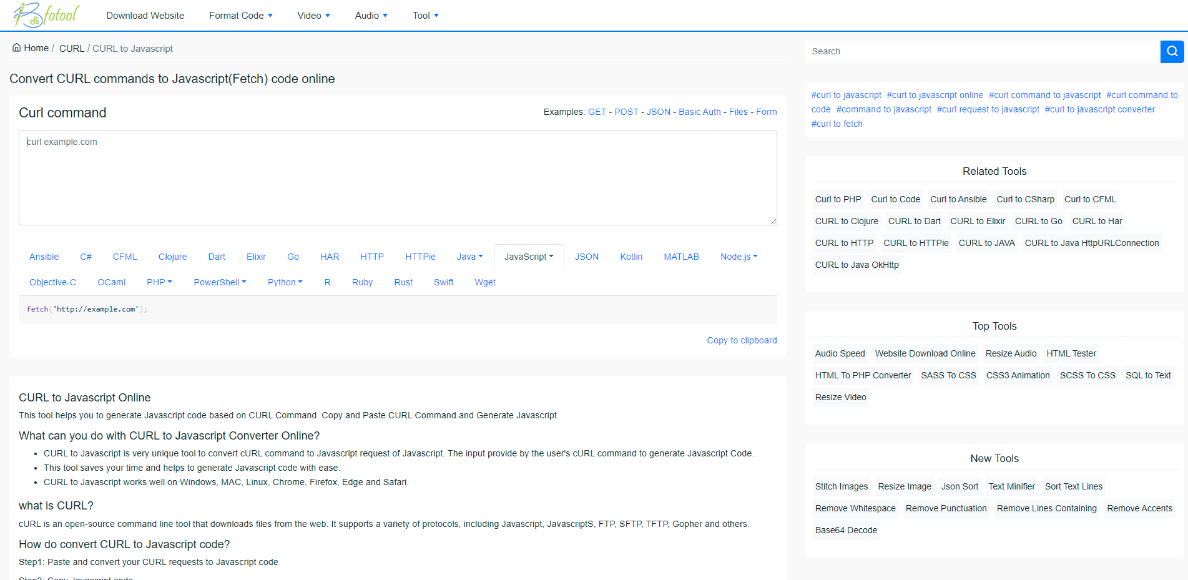Focus the Search input field
This screenshot has width=1188, height=580.
coord(982,51)
